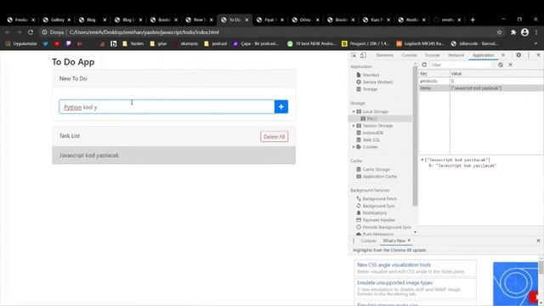Screen dimensions: 544x306
Task: Open the Yazılım bookmarks folder
Action: (x=133, y=43)
